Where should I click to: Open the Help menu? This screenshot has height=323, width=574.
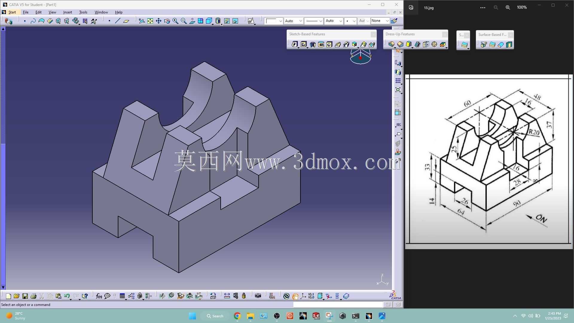click(x=119, y=12)
